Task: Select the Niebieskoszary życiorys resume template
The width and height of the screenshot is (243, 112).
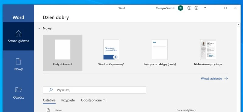Action: [x=208, y=53]
